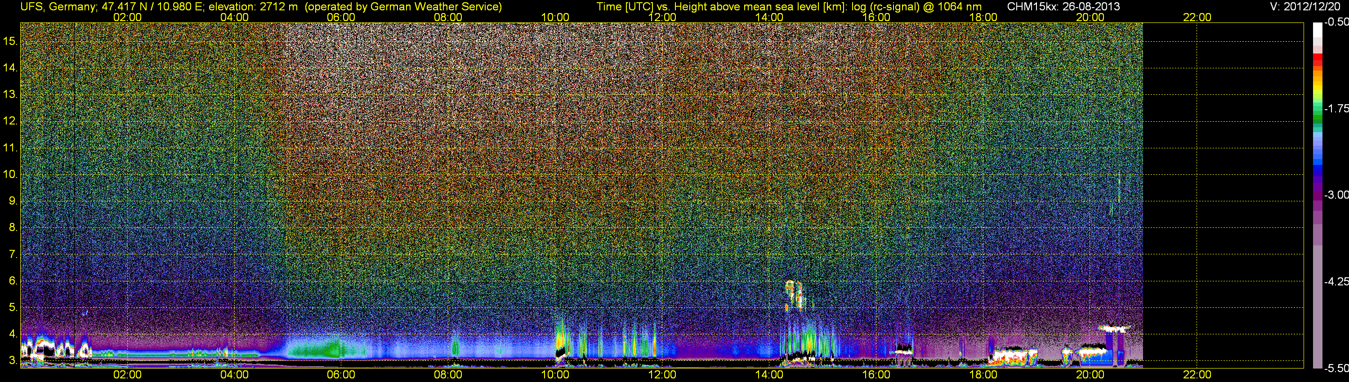The height and width of the screenshot is (382, 1349).
Task: Select the "10." height axis label
Action: (x=10, y=174)
